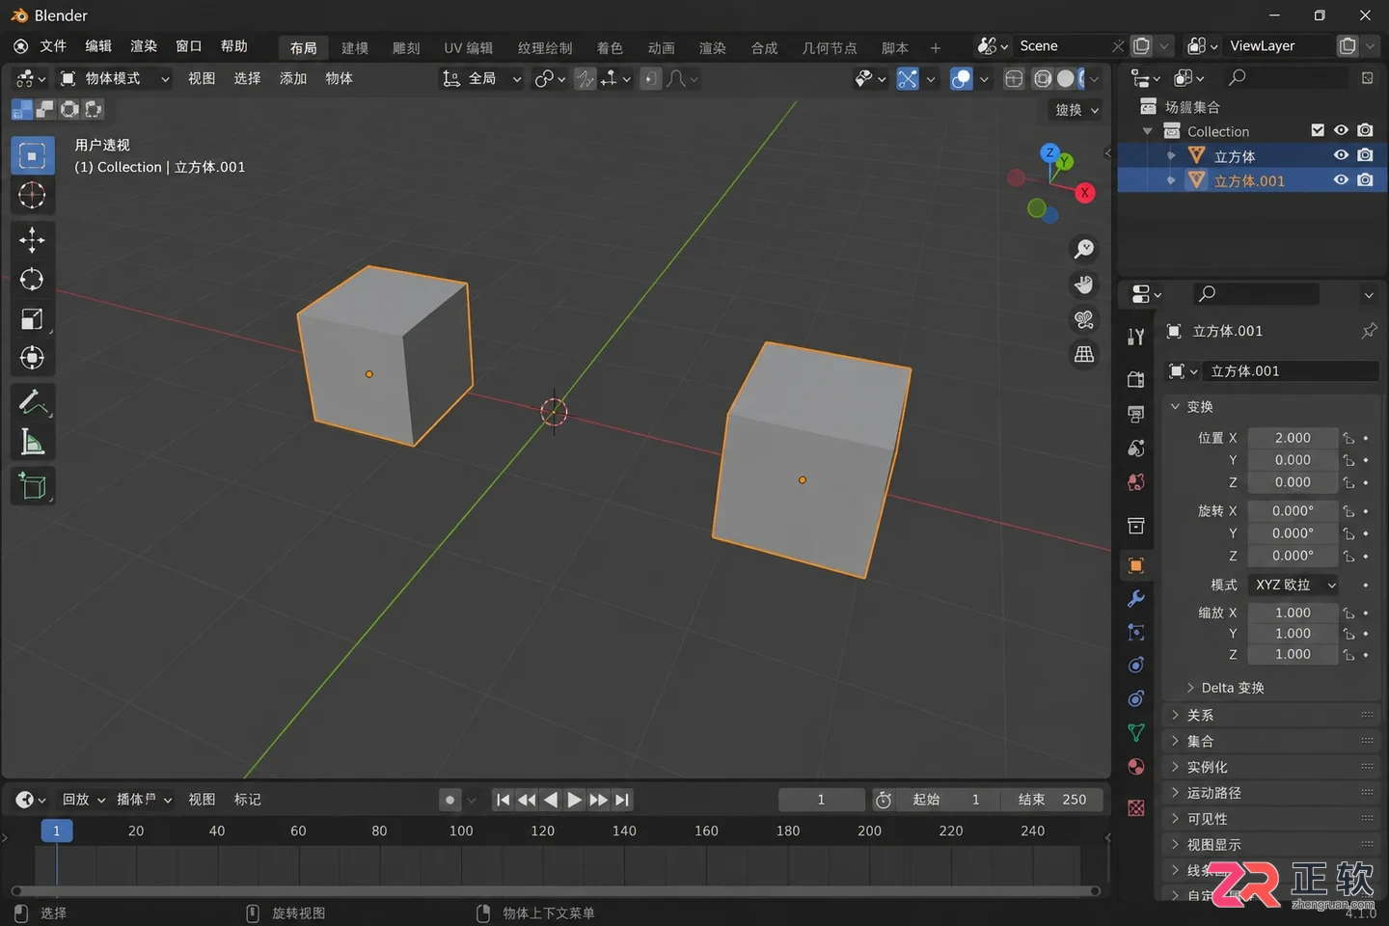Image resolution: width=1389 pixels, height=926 pixels.
Task: Toggle auto keying record button
Action: tap(449, 800)
